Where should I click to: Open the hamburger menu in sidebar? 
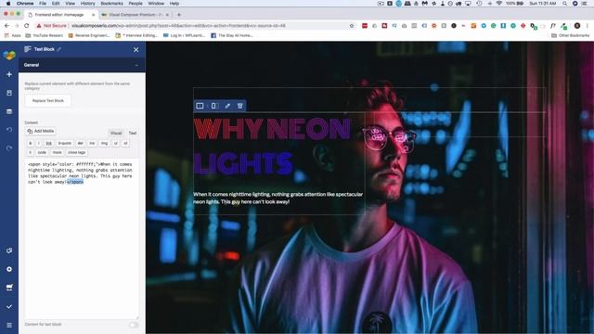coord(9,325)
